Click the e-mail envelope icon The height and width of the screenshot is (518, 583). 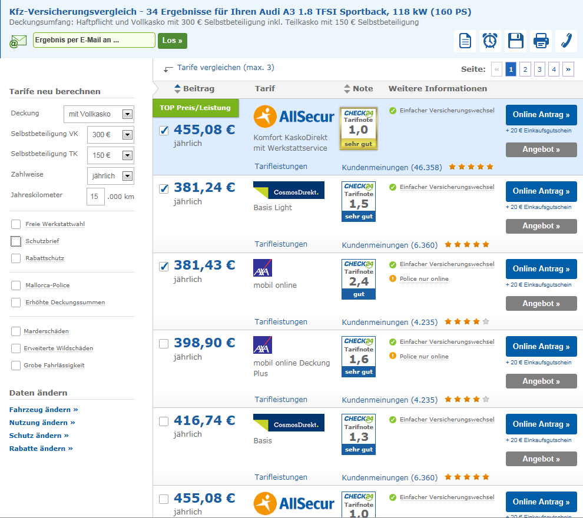[x=18, y=41]
